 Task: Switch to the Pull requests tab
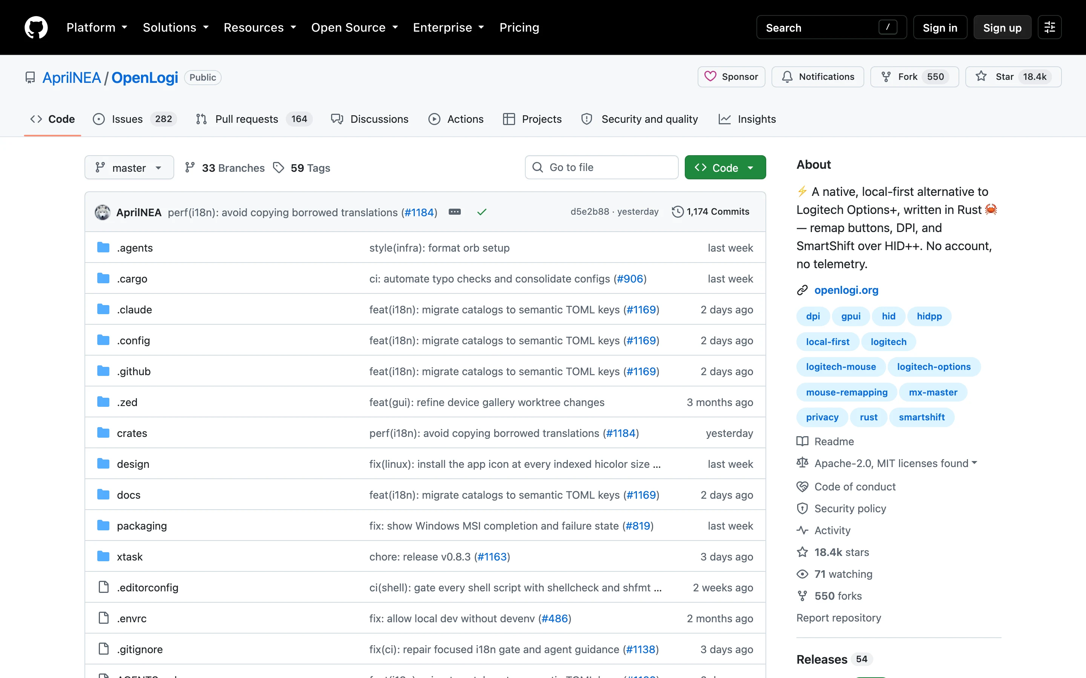click(x=254, y=119)
